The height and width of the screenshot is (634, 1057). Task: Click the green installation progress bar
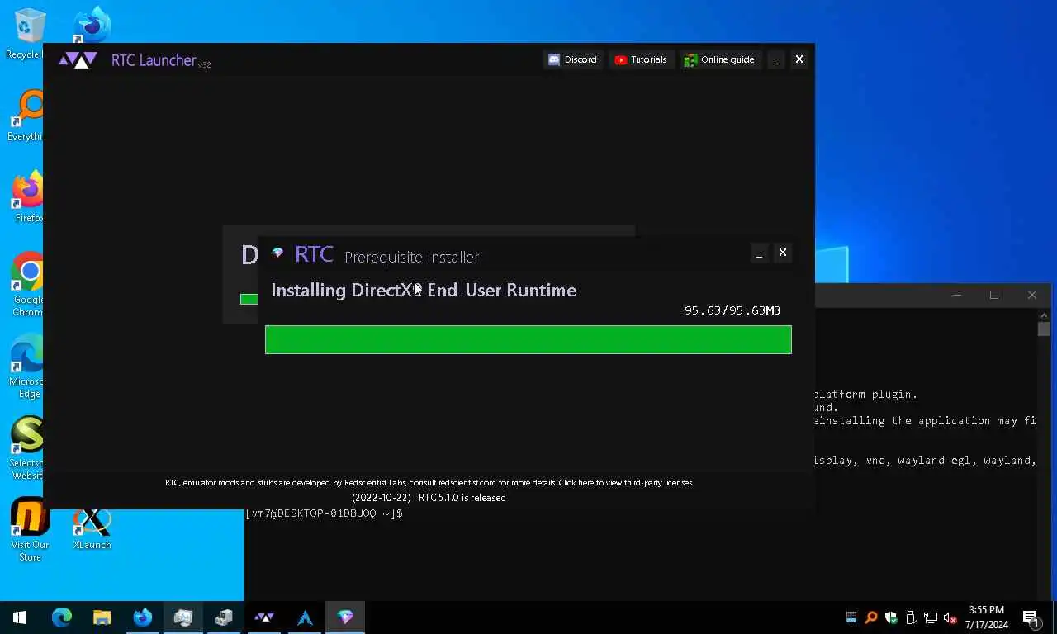point(528,339)
